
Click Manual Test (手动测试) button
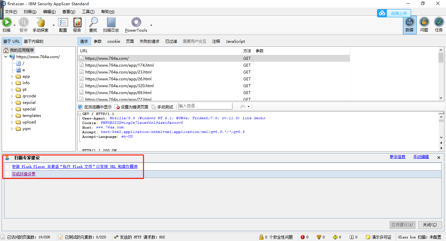(x=162, y=107)
